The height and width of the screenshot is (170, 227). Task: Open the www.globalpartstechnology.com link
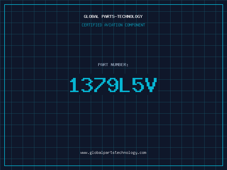[113, 153]
